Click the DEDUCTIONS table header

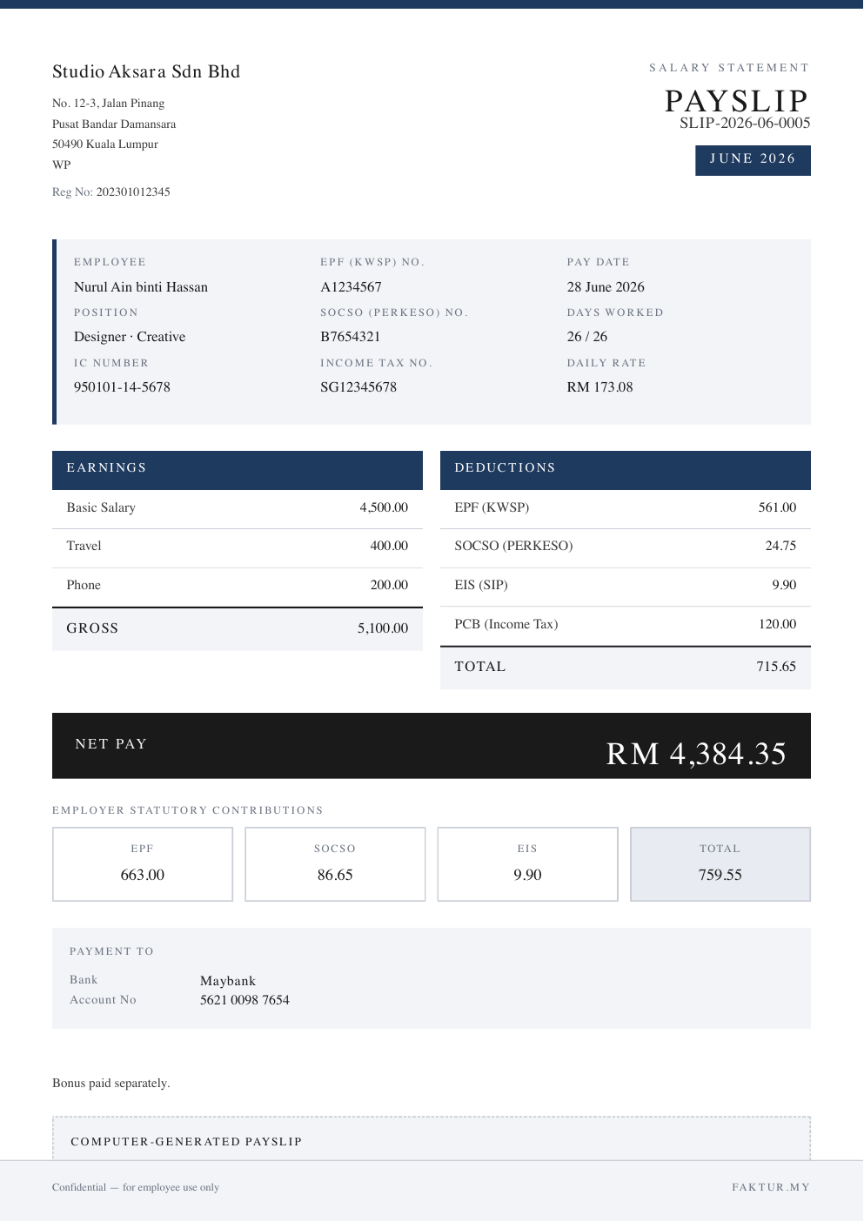tap(626, 468)
